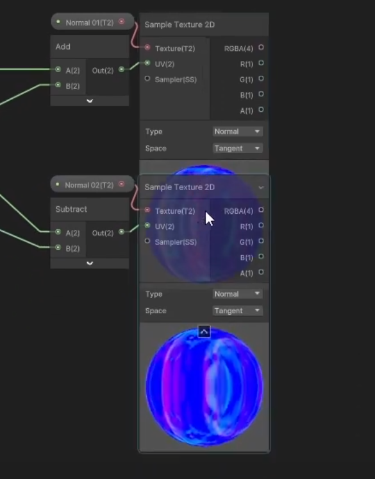This screenshot has height=479, width=375.
Task: Click Sampler(SS) input port on upper Sample Texture 2D
Action: point(147,78)
